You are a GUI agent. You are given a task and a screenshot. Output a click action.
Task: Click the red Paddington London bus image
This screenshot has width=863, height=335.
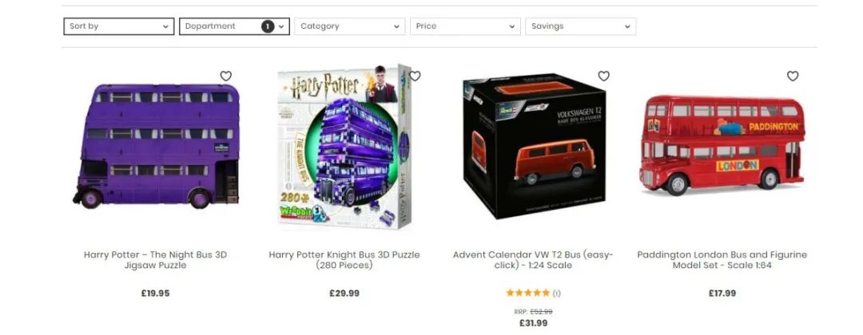click(722, 145)
